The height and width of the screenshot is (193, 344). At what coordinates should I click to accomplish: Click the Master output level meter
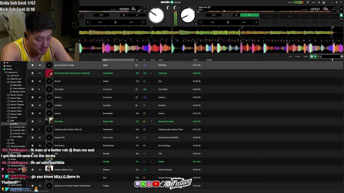298,2
